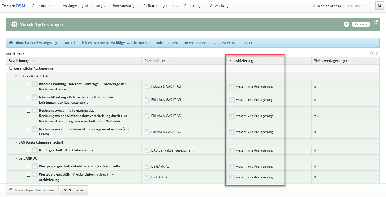Tick the Kreditgeschäft - Kreditabwicklung checkbox
Image resolution: width=386 pixels, height=197 pixels.
28,150
